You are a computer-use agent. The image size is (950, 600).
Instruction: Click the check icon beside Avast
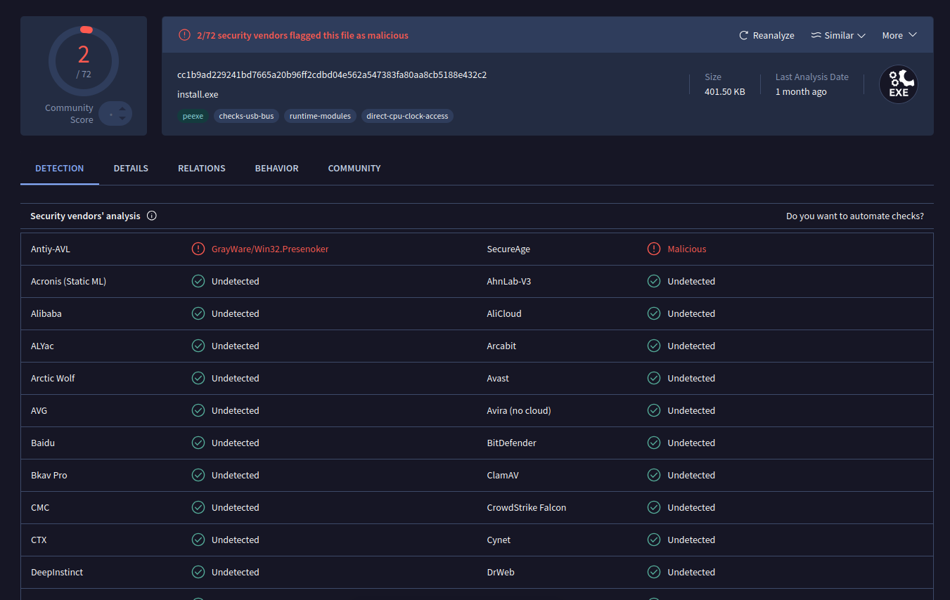654,378
